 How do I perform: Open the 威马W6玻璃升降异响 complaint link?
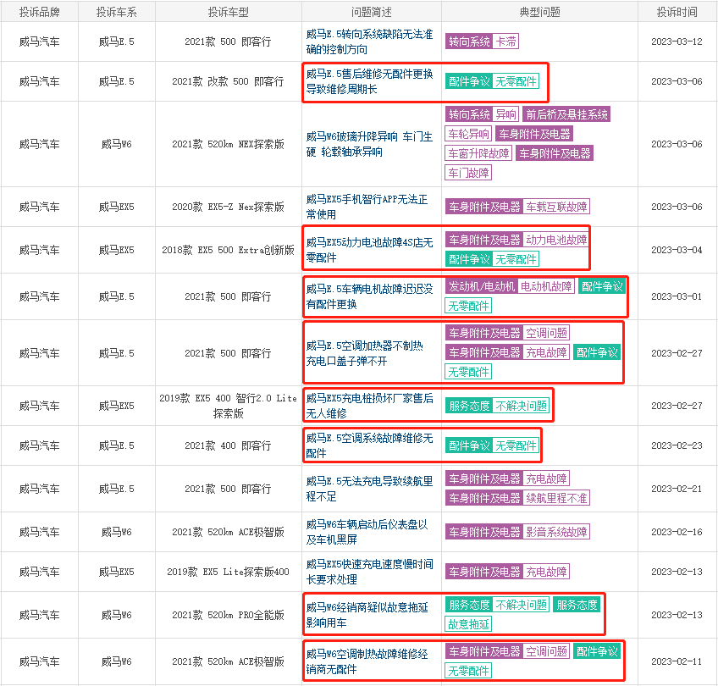tap(369, 144)
